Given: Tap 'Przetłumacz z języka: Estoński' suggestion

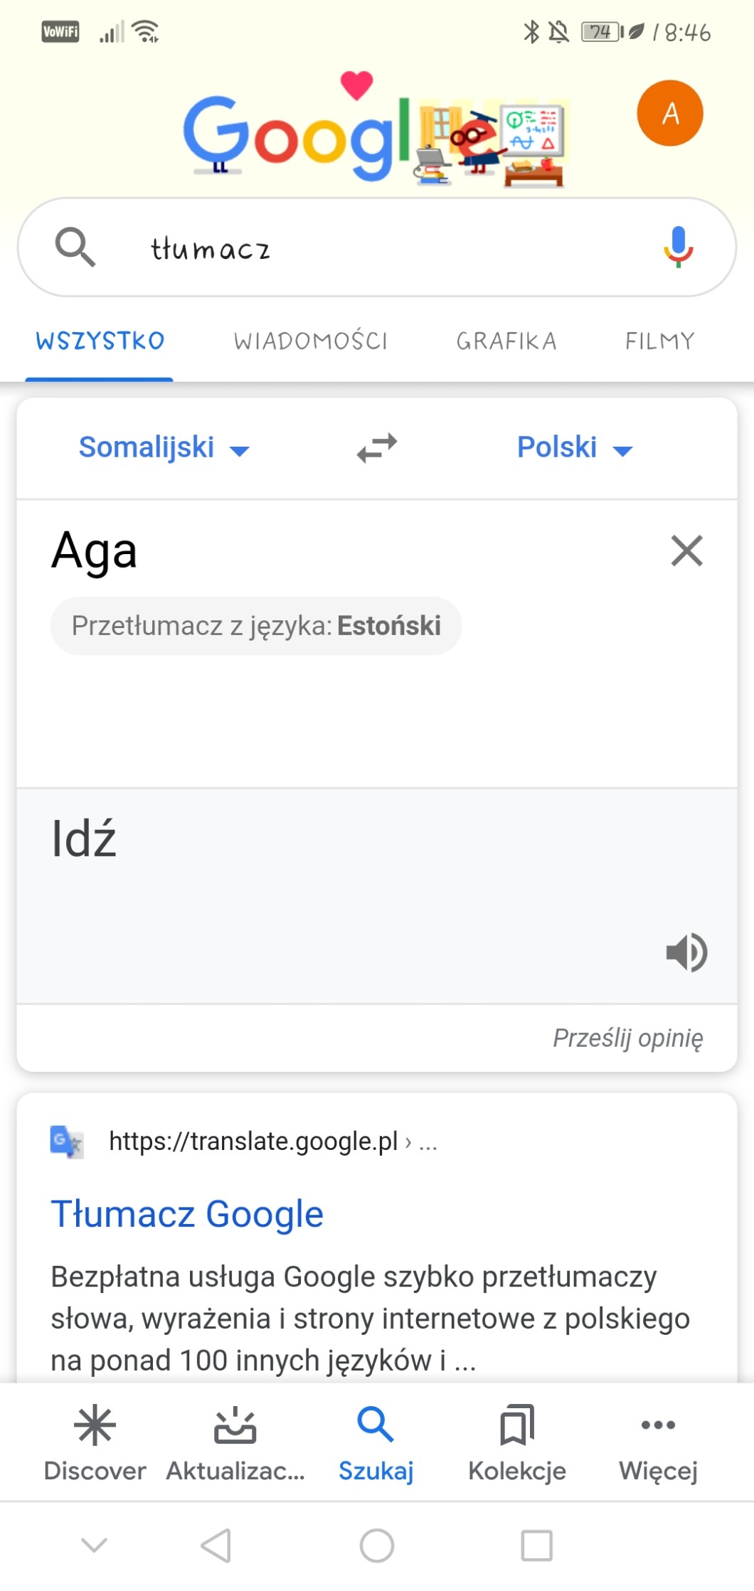Looking at the screenshot, I should (x=256, y=626).
